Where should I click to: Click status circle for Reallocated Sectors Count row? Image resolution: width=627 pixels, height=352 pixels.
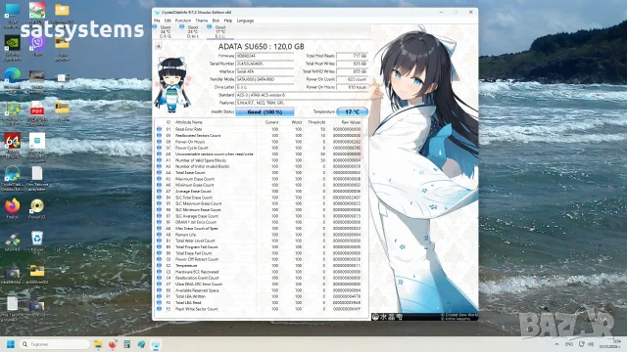[x=159, y=136]
